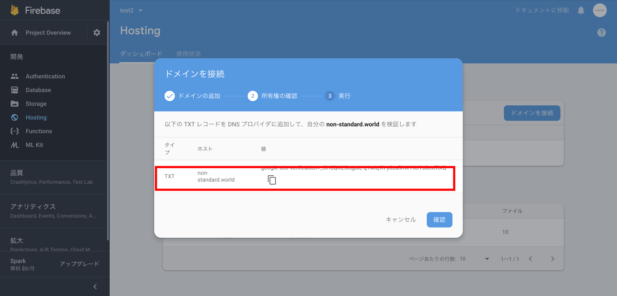This screenshot has width=617, height=296.
Task: Click Spark 無料 plan label
Action: 22,264
